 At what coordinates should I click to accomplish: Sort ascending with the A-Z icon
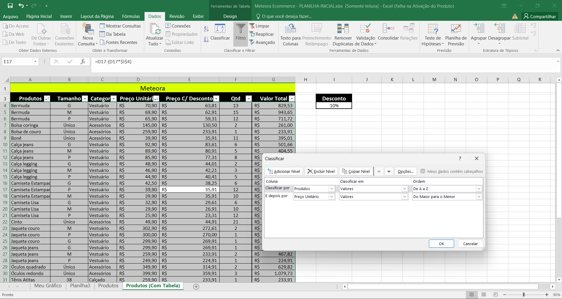point(206,29)
